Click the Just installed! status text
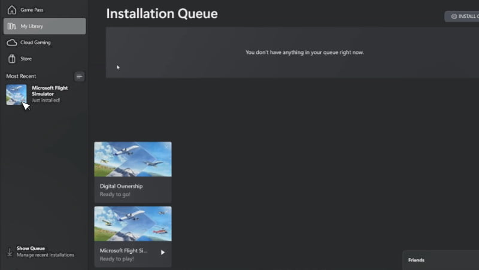The height and width of the screenshot is (270, 479). 46,100
